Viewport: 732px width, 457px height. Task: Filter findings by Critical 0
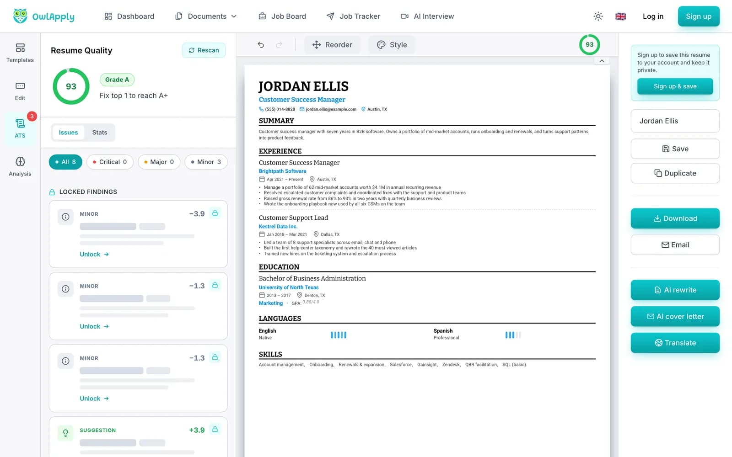(x=110, y=162)
